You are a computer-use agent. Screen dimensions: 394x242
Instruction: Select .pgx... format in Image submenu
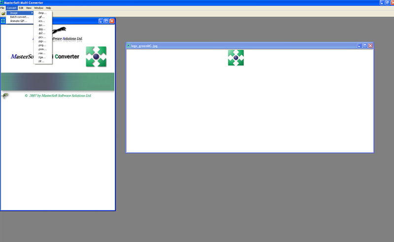[x=43, y=41]
